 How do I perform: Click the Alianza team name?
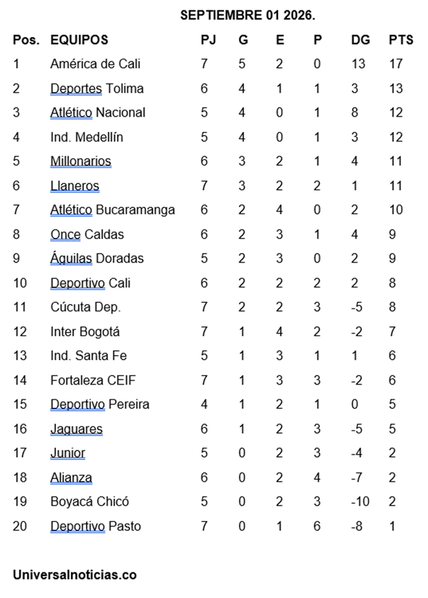click(x=71, y=478)
